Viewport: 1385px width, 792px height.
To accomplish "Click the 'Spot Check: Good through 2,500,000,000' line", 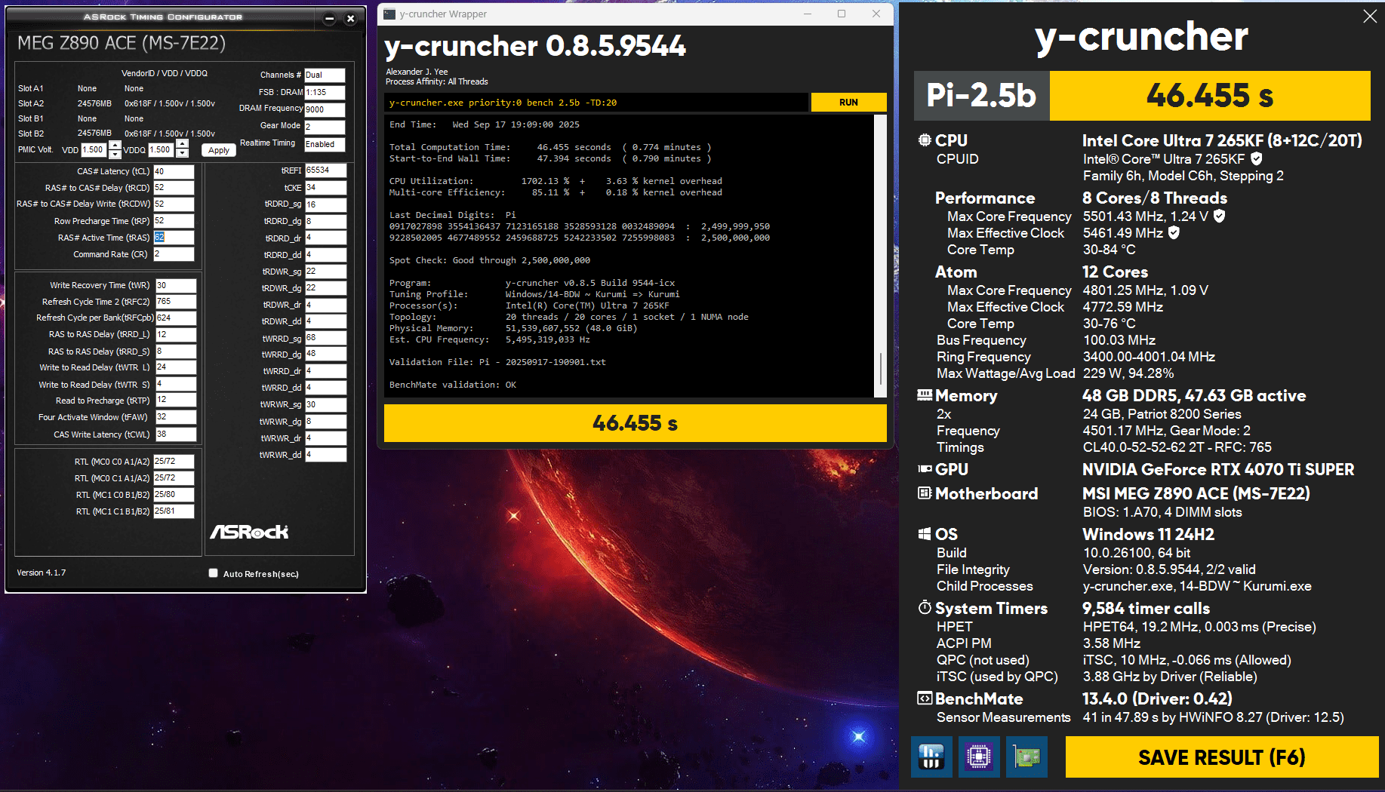I will click(x=490, y=260).
